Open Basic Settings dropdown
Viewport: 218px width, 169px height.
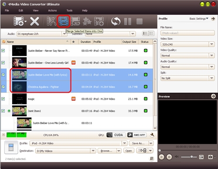click(199, 19)
